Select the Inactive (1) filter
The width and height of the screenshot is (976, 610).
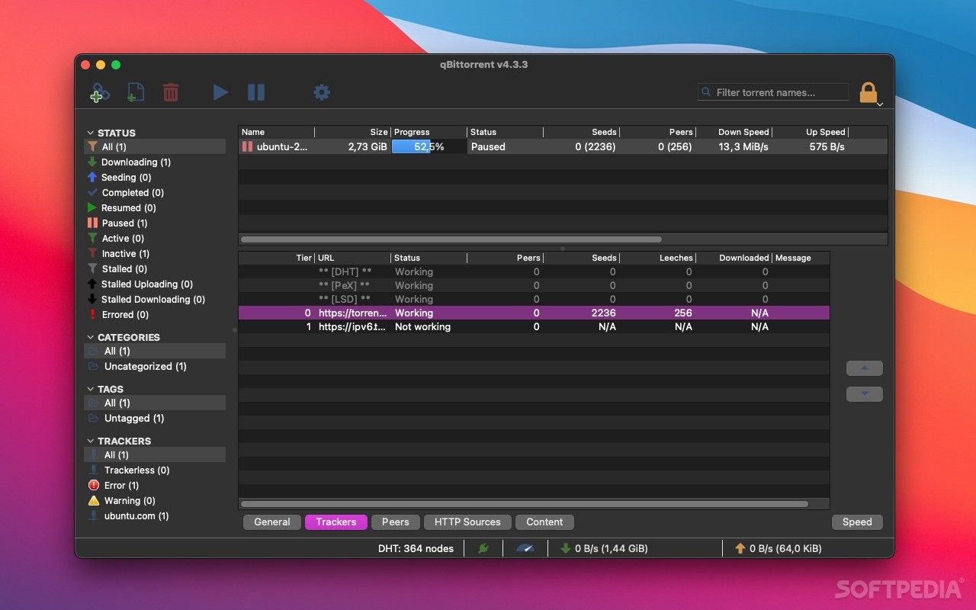pos(155,253)
